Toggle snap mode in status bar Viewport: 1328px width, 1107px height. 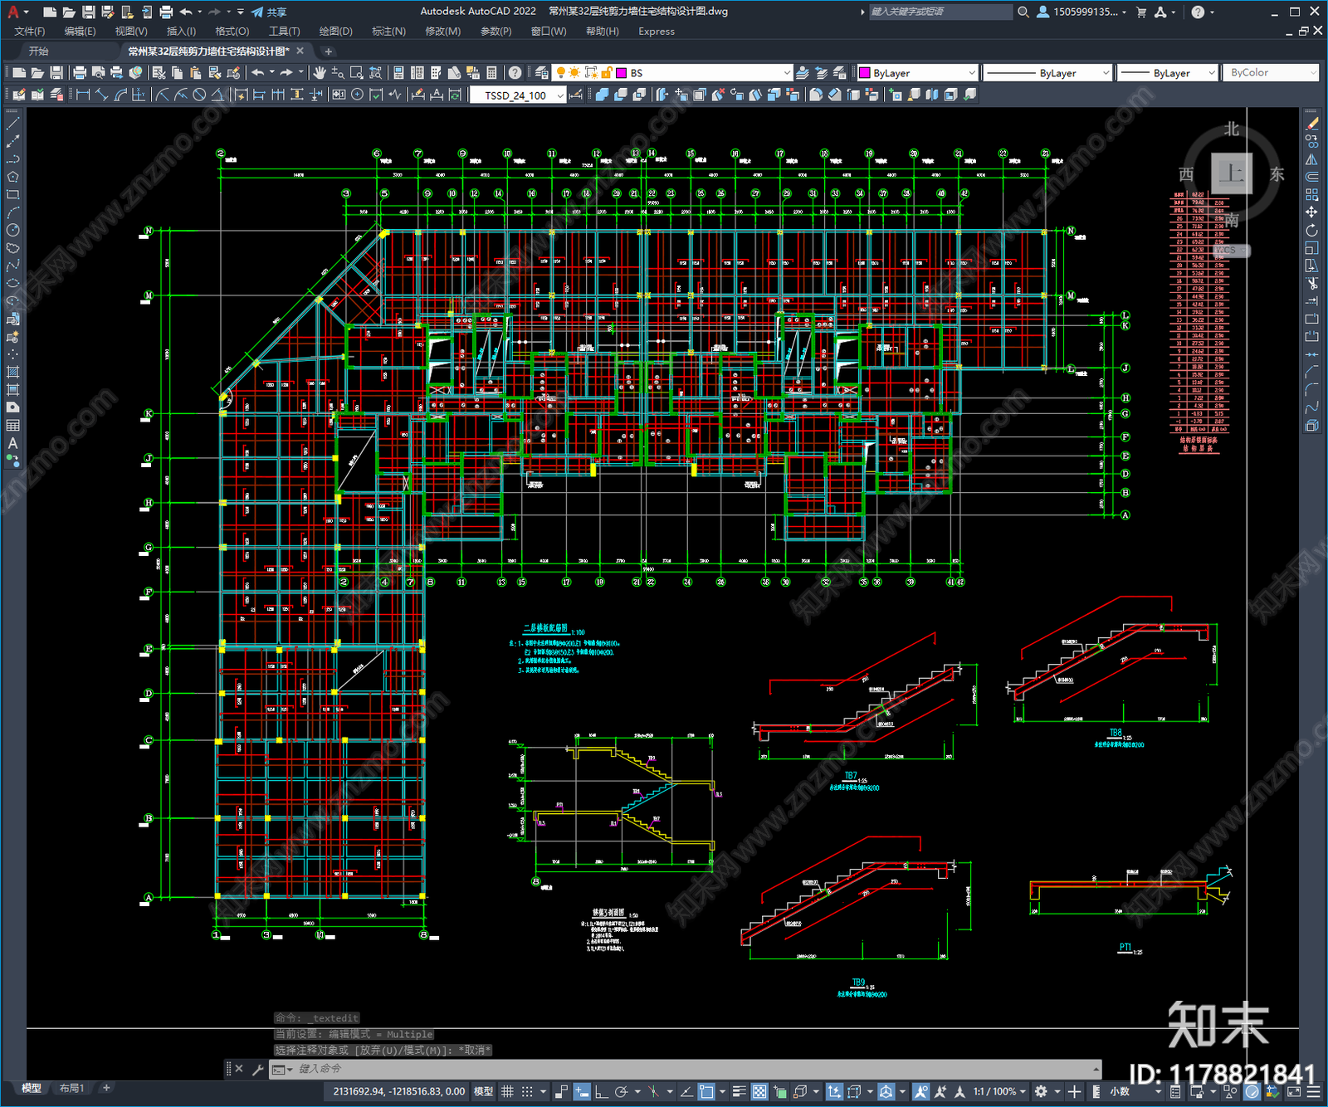click(527, 1091)
